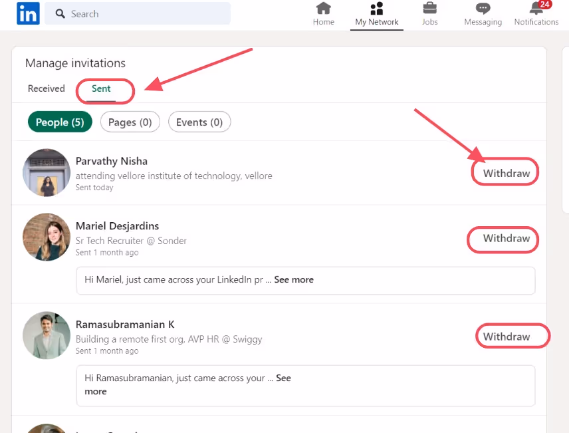The height and width of the screenshot is (433, 569).
Task: Select the Pages (0) filter
Action: (x=130, y=122)
